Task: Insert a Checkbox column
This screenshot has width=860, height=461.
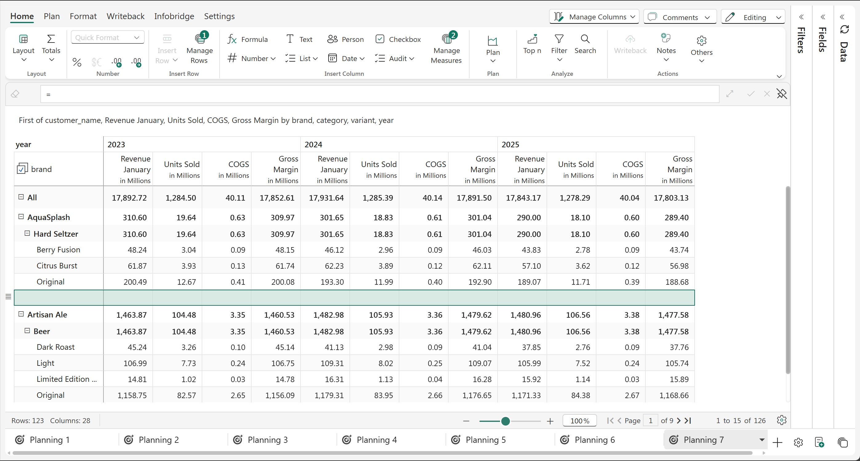Action: coord(398,39)
